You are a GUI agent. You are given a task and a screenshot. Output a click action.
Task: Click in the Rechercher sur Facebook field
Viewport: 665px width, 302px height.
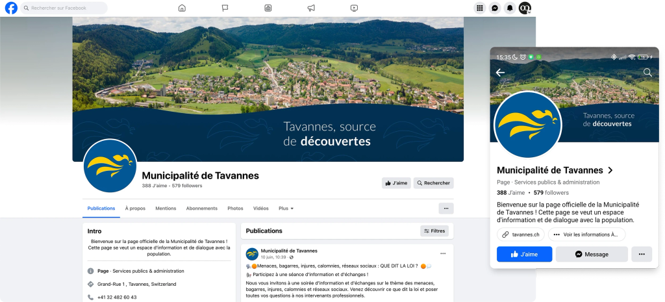pos(64,8)
